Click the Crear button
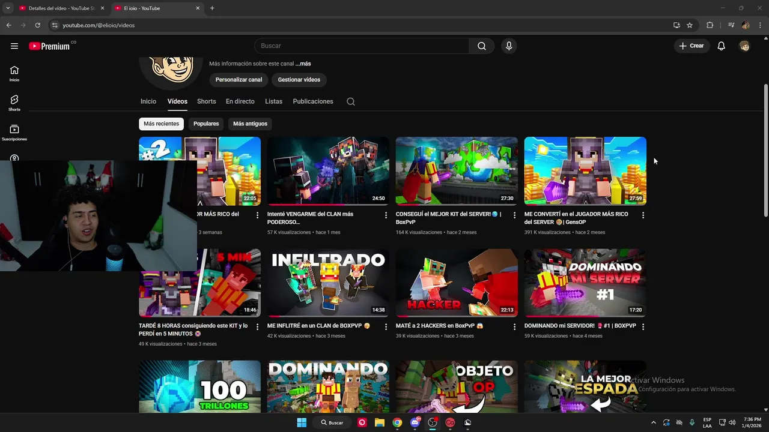The image size is (769, 432). coord(691,46)
